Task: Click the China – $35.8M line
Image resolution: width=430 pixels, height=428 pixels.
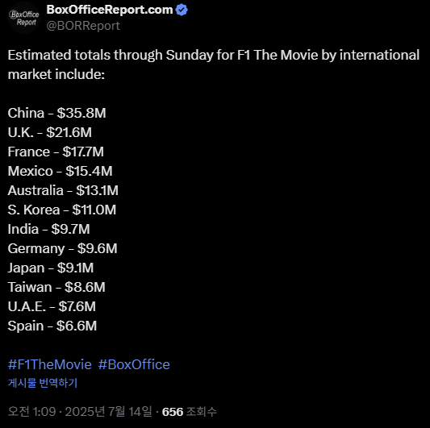Action: [56, 113]
